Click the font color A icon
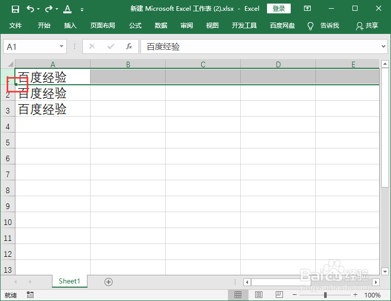Screen dimensions: 391x301 67,9
